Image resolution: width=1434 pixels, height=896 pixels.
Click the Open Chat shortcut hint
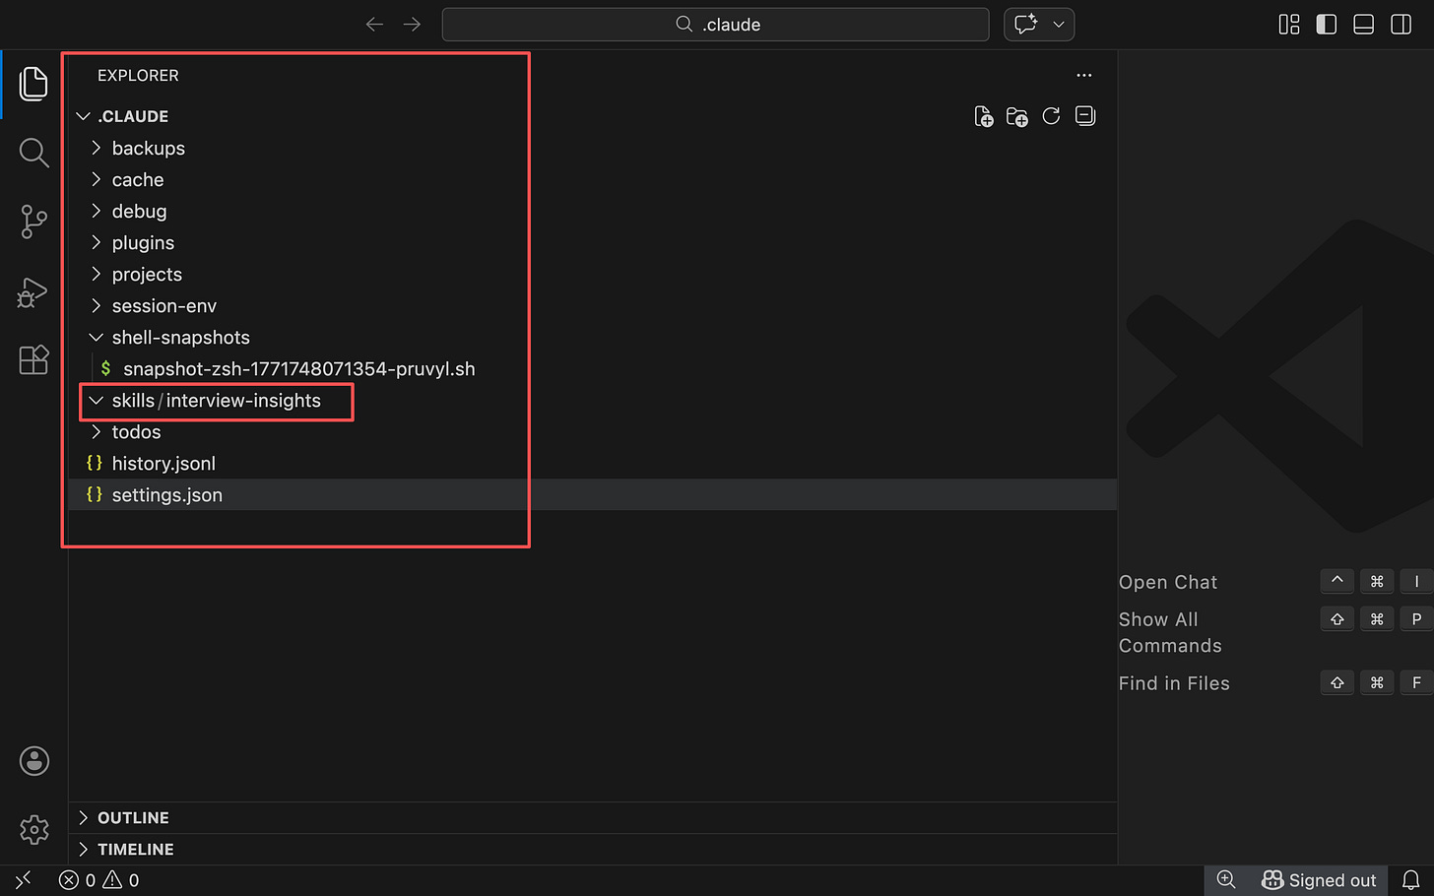click(x=1168, y=582)
